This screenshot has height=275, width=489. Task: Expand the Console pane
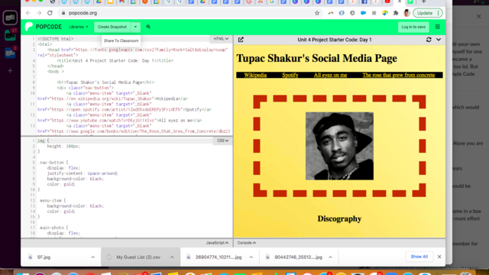click(x=246, y=243)
